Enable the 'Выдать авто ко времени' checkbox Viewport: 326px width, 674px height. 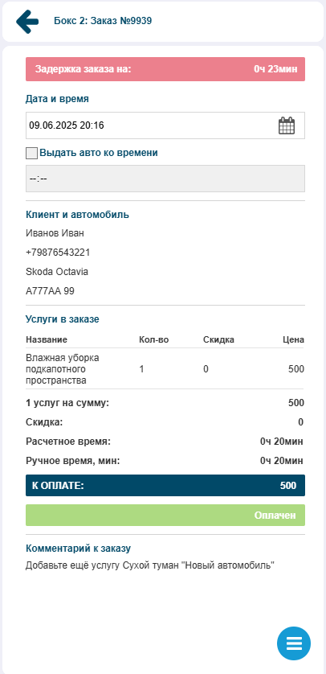coord(32,153)
